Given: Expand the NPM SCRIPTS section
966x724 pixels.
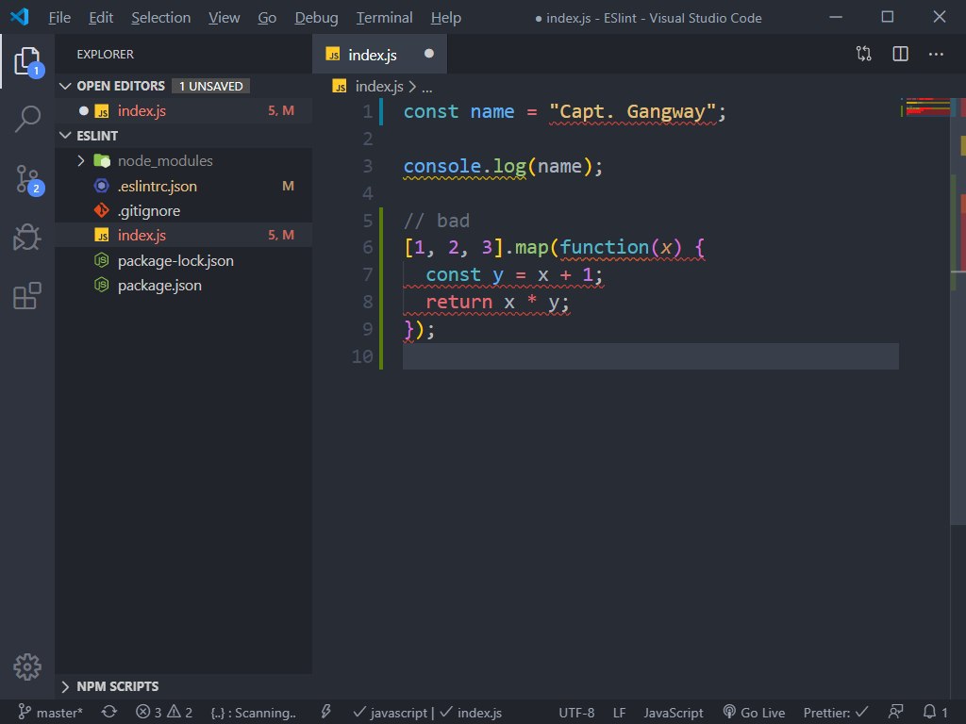Looking at the screenshot, I should [65, 686].
